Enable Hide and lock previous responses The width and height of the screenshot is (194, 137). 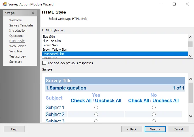point(44,63)
